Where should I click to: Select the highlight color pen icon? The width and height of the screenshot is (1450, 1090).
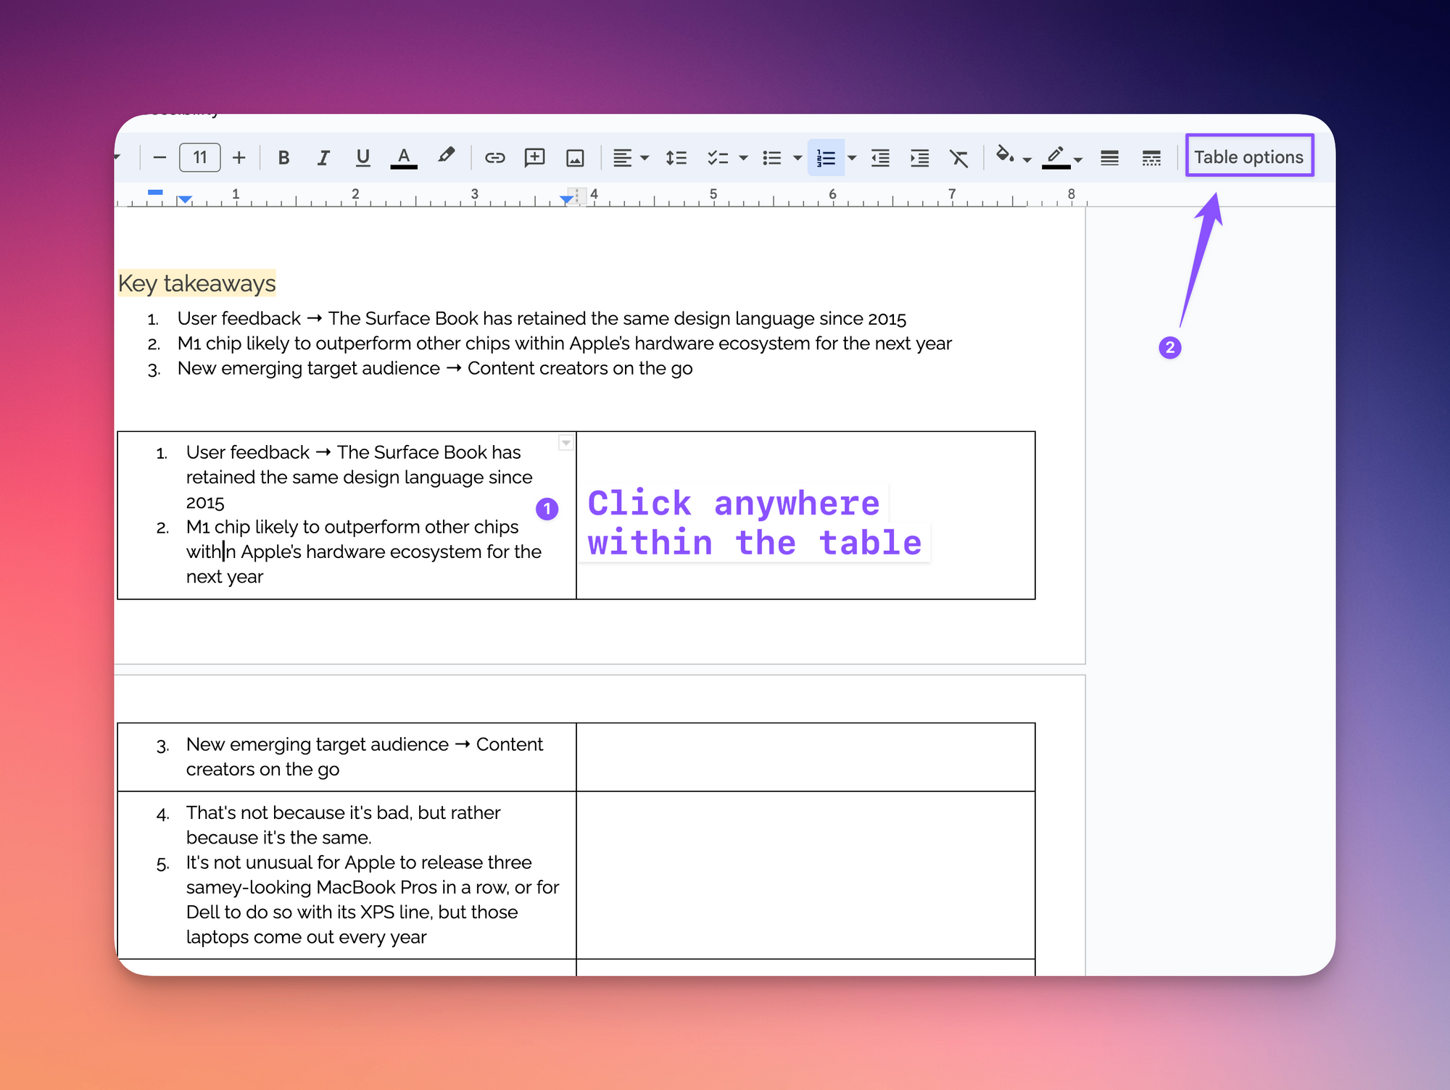click(446, 156)
